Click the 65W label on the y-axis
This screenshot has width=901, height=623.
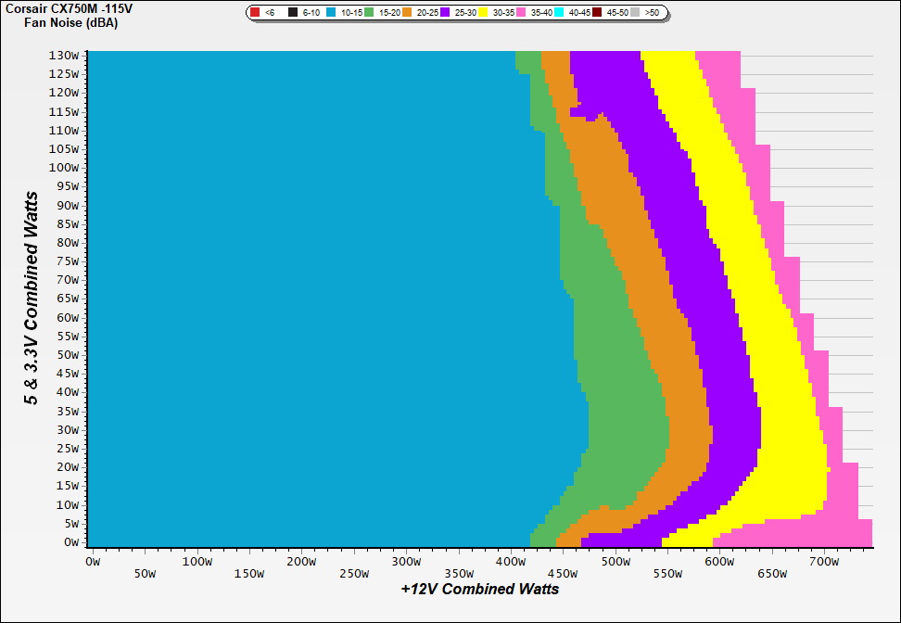tap(67, 299)
